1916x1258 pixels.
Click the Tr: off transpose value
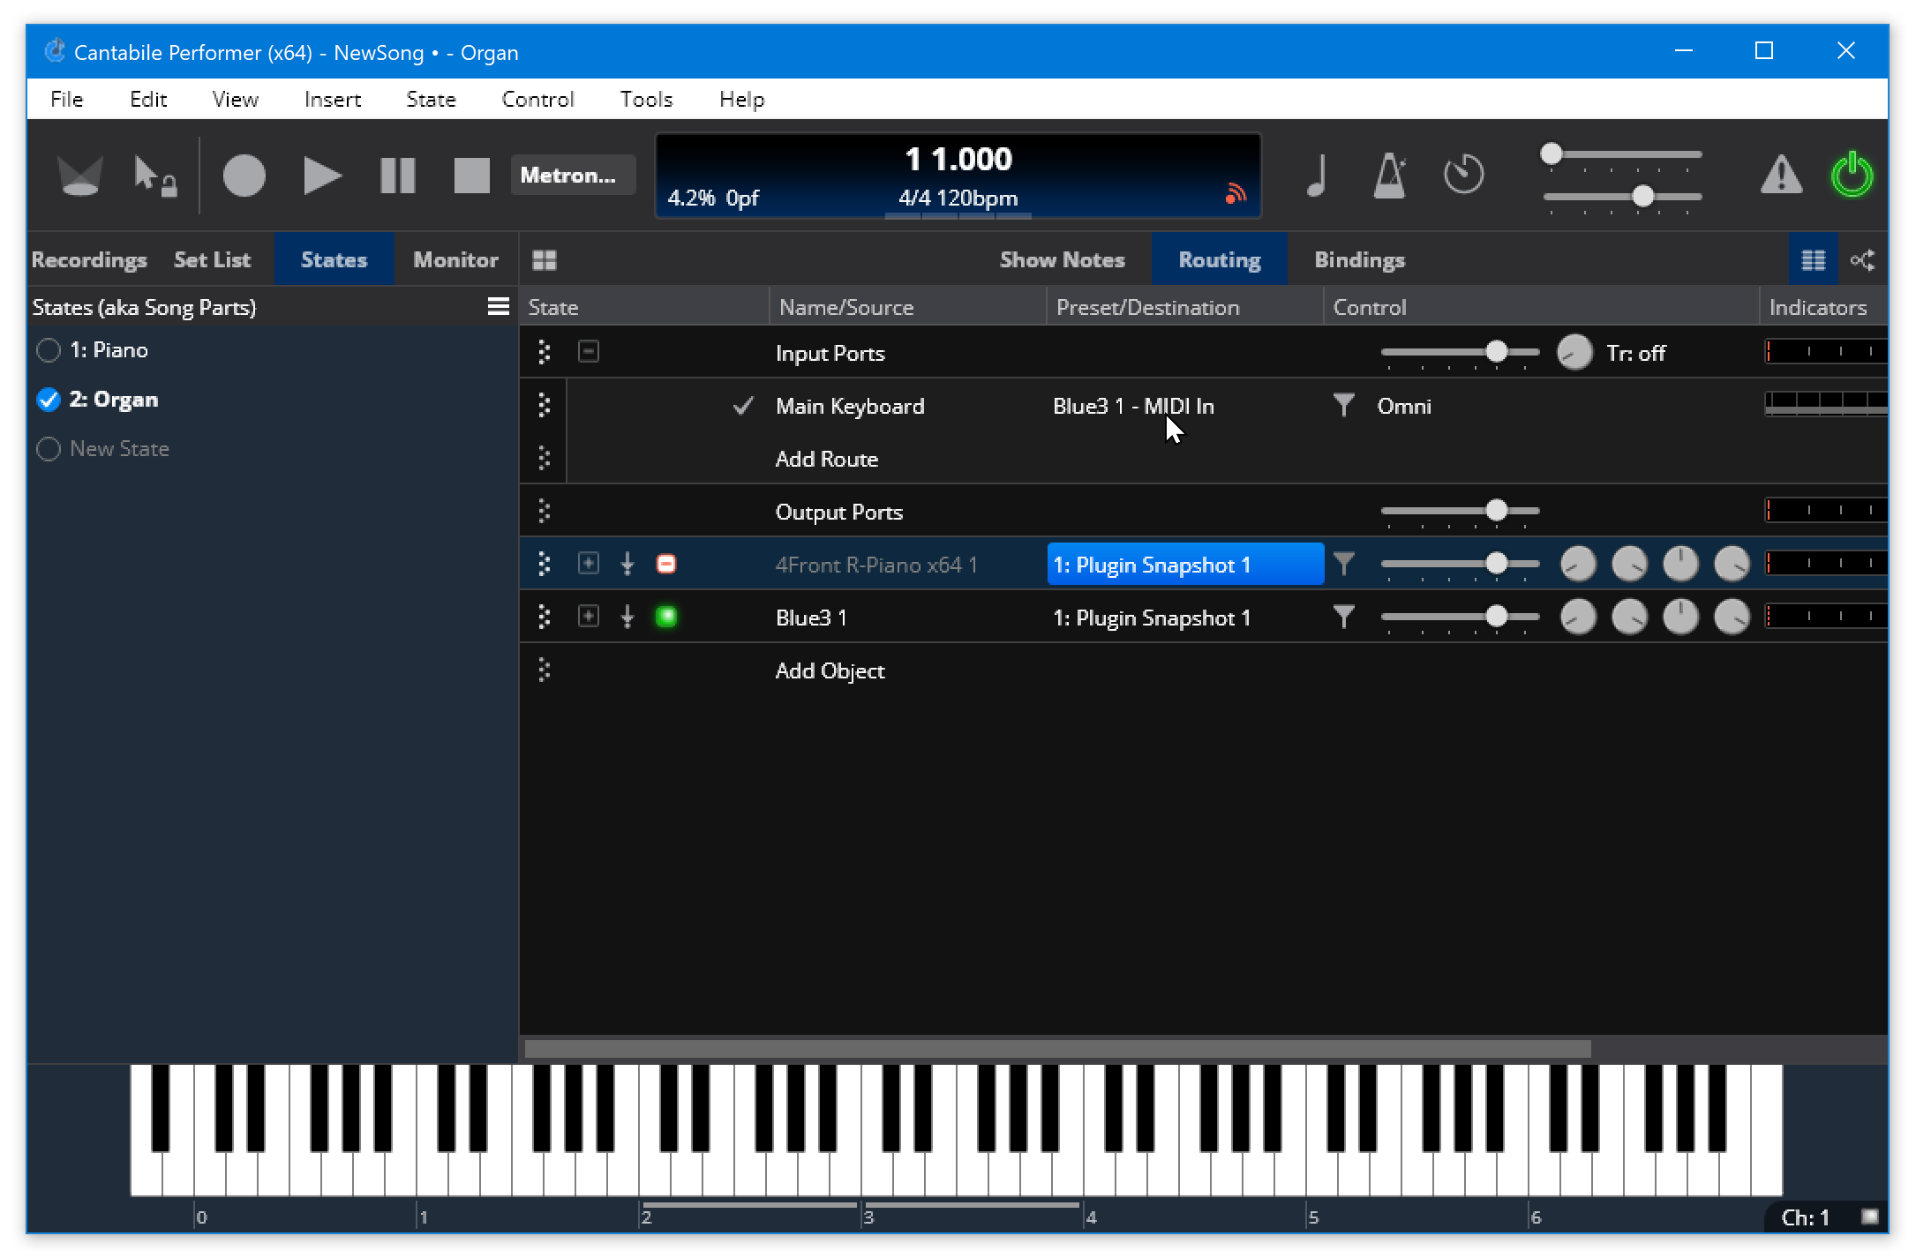1635,353
